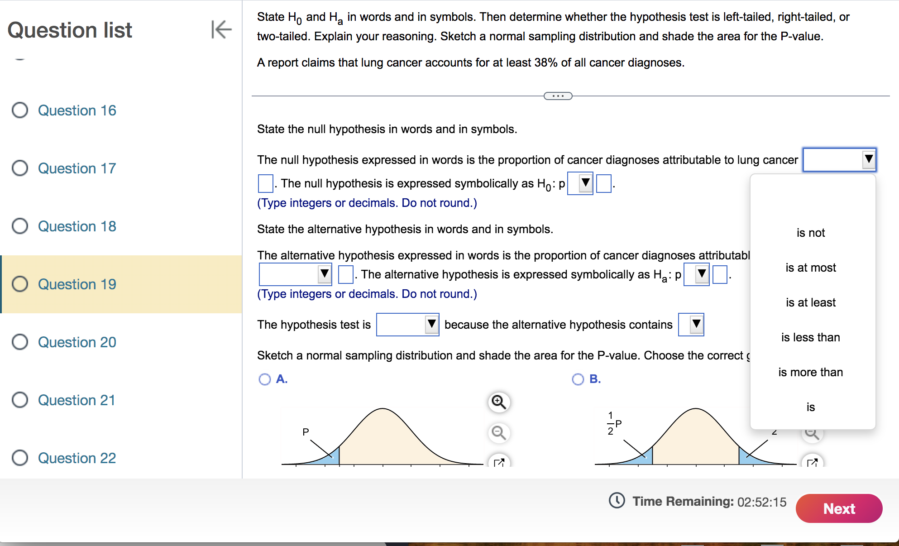Open graph B in popout window
Image resolution: width=899 pixels, height=546 pixels.
(x=812, y=462)
